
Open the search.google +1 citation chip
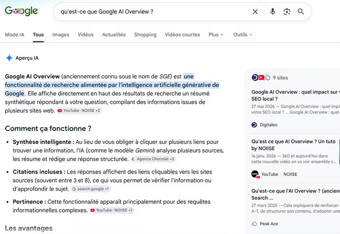(91, 189)
